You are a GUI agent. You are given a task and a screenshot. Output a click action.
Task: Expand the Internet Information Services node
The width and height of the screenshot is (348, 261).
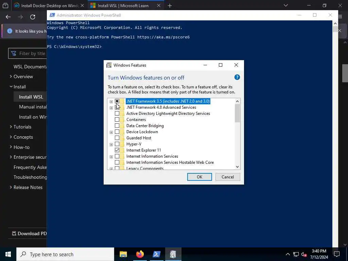pos(111,157)
